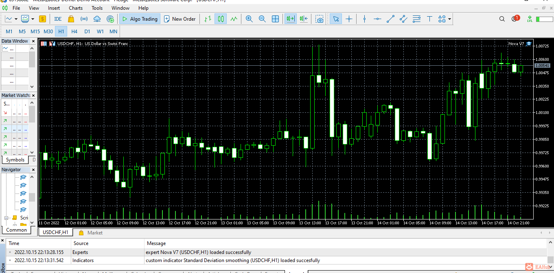Open the search magnifier icon
The width and height of the screenshot is (554, 273).
point(502,19)
